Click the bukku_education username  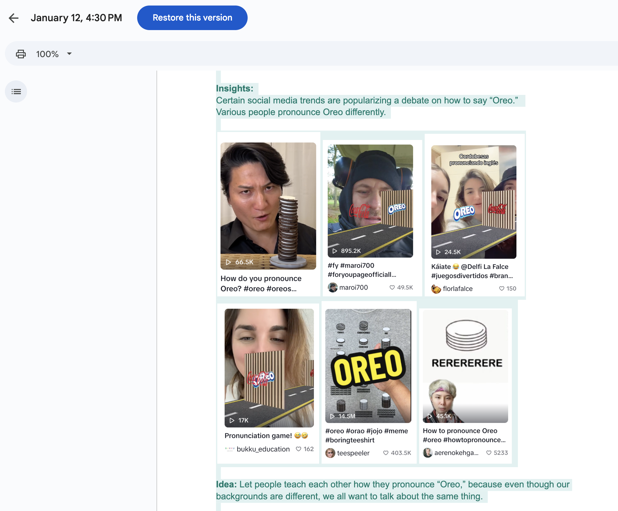tap(263, 449)
